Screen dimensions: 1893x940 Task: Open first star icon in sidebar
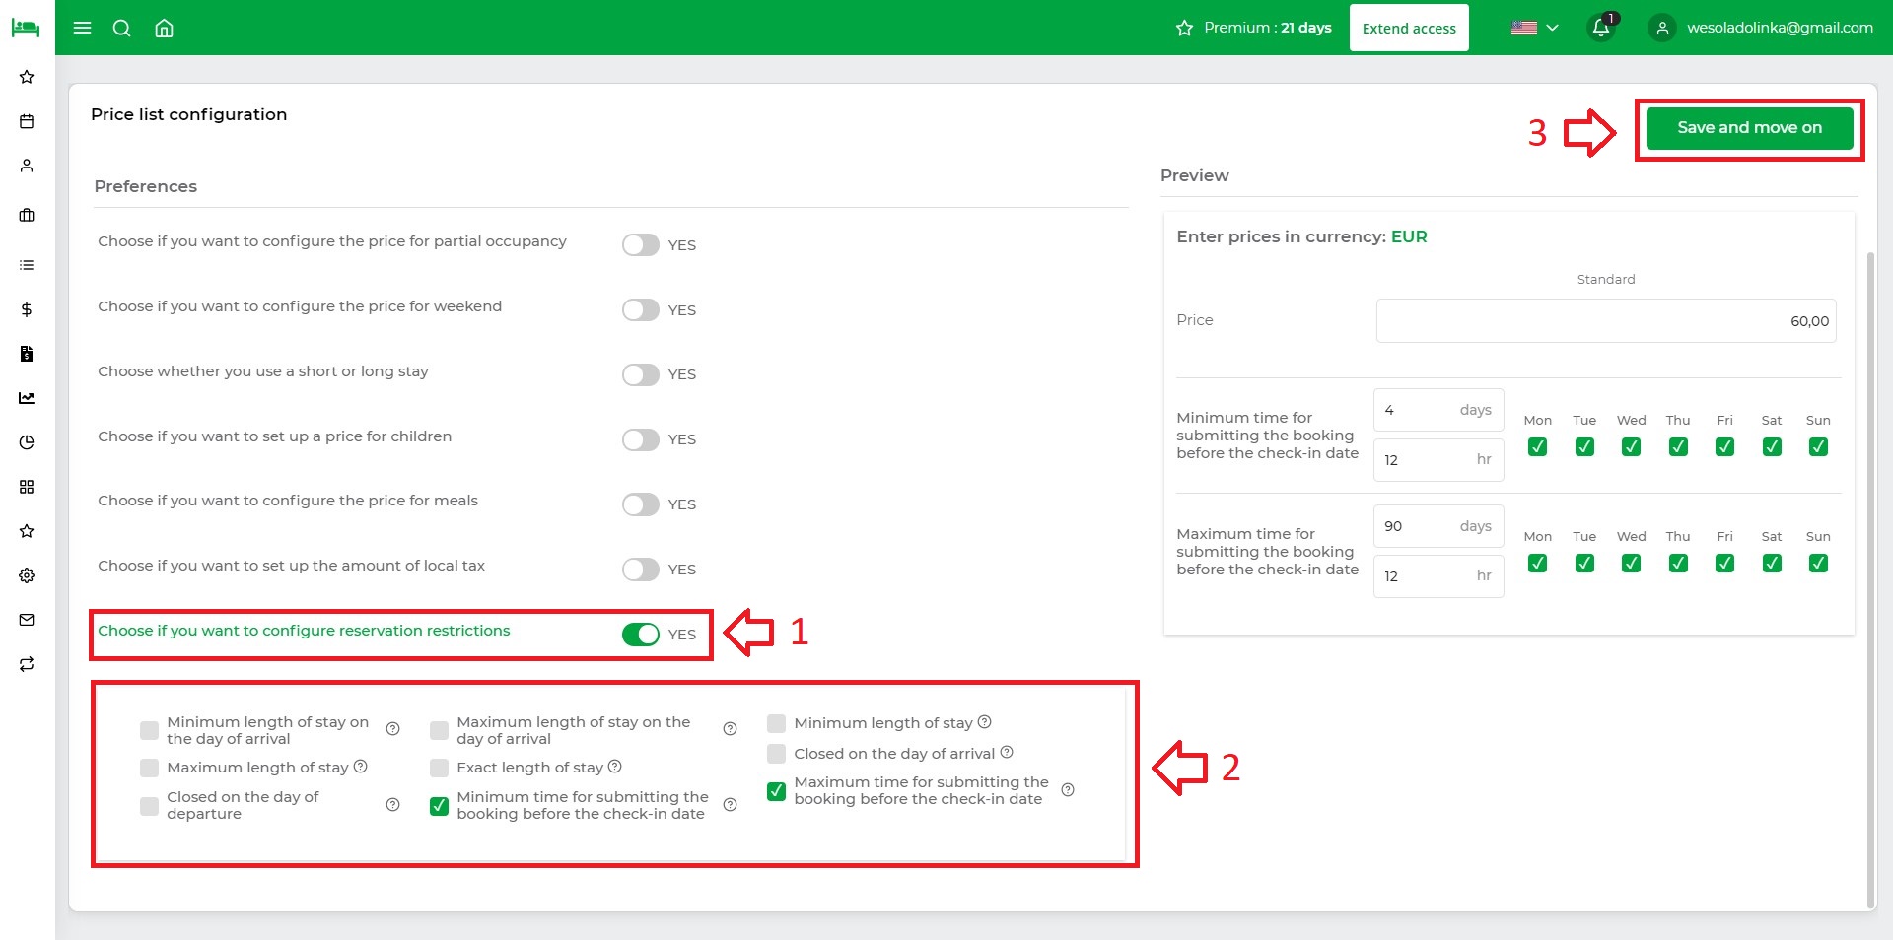27,77
